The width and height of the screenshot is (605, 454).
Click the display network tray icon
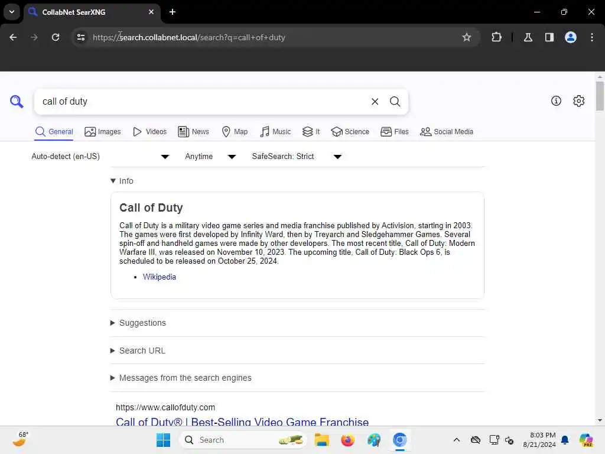(494, 440)
